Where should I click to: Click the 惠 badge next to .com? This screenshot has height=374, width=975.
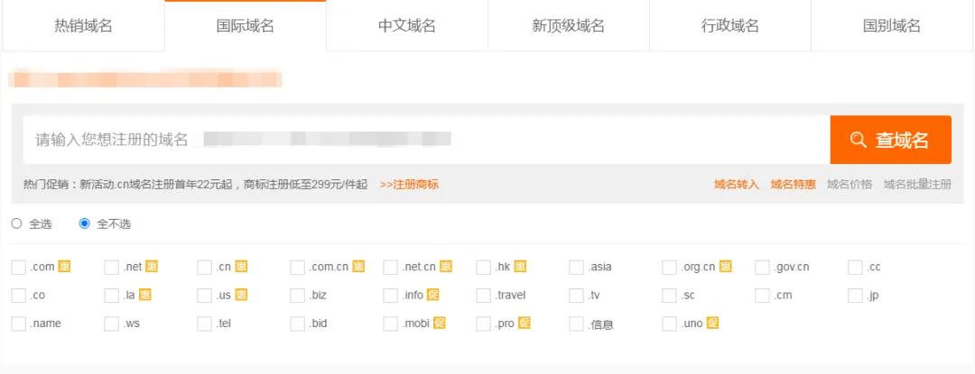65,266
